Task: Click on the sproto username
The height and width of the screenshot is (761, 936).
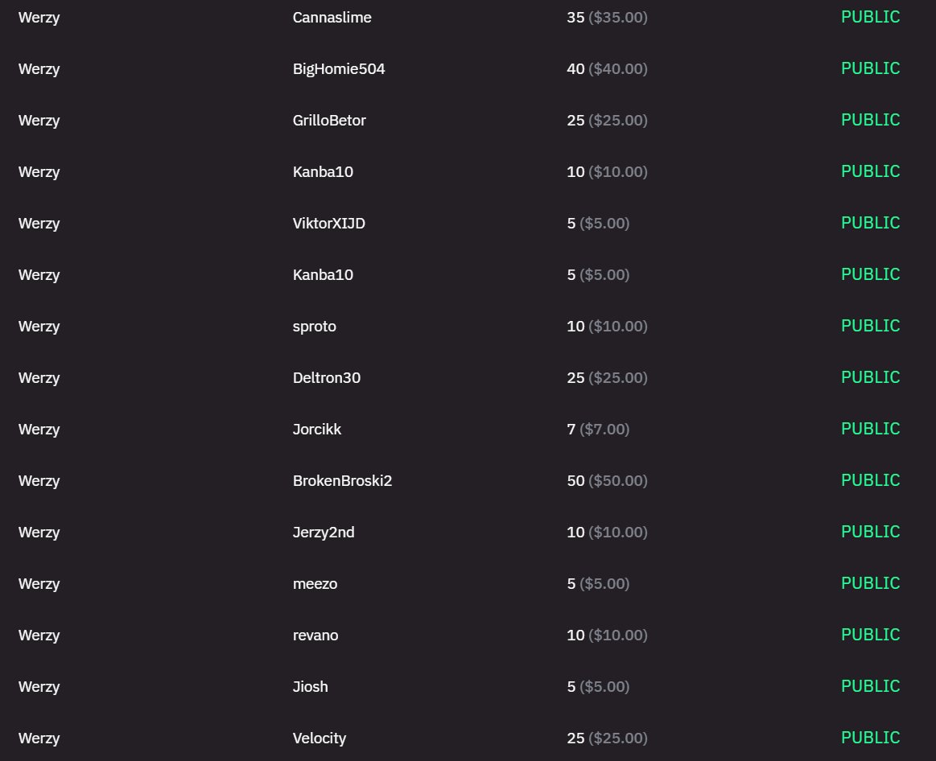Action: [314, 326]
